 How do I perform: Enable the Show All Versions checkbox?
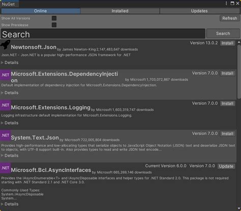(54, 18)
